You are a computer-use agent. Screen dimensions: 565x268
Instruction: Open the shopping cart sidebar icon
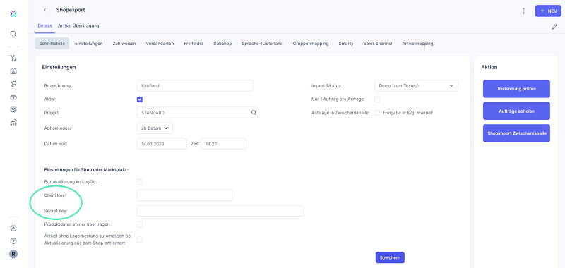coord(13,58)
